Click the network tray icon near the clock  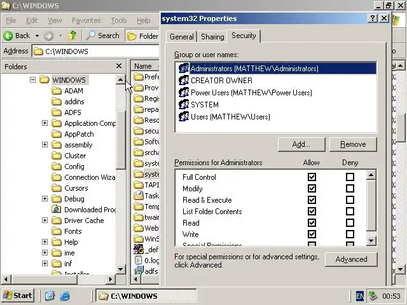coord(373,295)
